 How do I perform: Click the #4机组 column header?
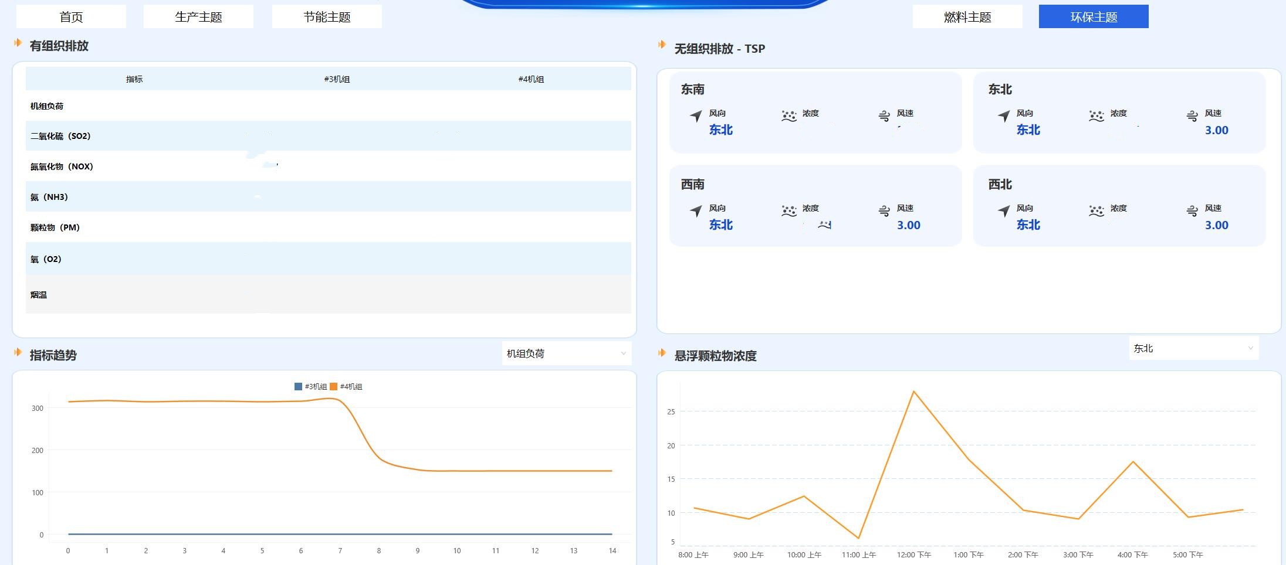coord(531,79)
